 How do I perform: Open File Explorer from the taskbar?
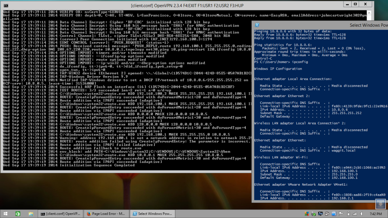pos(31,214)
